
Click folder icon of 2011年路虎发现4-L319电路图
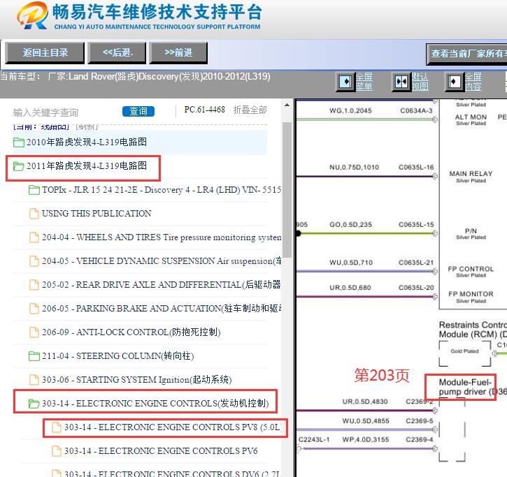pos(19,166)
